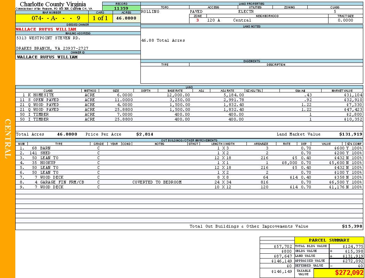365x278 pixels.
Task: Click the '46.88 Total Acres' land note
Action: click(x=163, y=40)
